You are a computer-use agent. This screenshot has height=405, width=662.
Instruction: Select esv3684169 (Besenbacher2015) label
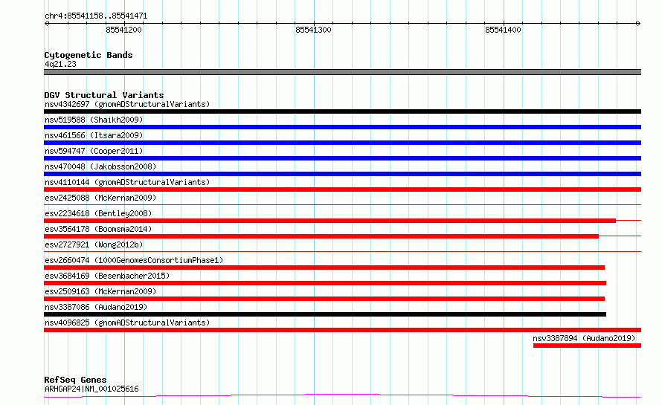click(107, 276)
